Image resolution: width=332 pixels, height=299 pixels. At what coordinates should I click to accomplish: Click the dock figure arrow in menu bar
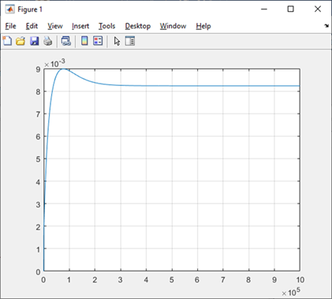pos(326,26)
